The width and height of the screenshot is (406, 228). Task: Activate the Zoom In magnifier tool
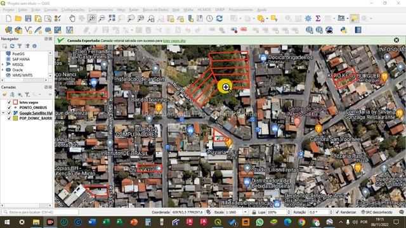tap(92, 18)
